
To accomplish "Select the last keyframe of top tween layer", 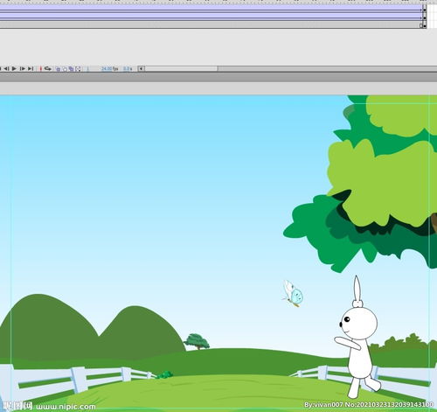I will (x=424, y=10).
